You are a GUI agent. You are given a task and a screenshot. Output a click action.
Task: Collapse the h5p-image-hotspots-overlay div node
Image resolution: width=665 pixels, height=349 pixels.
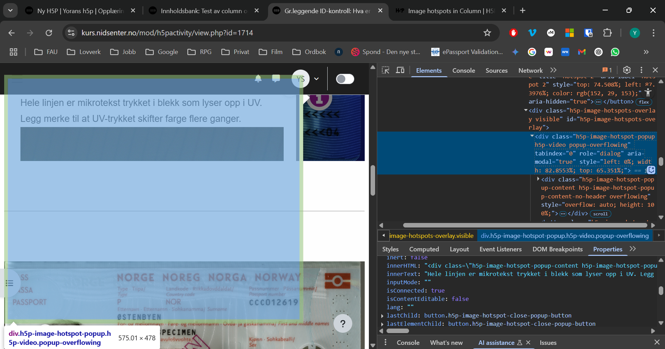(x=526, y=110)
